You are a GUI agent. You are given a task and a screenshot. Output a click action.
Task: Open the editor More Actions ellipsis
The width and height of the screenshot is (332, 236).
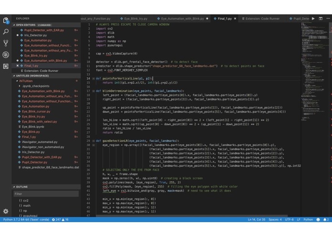click(328, 19)
